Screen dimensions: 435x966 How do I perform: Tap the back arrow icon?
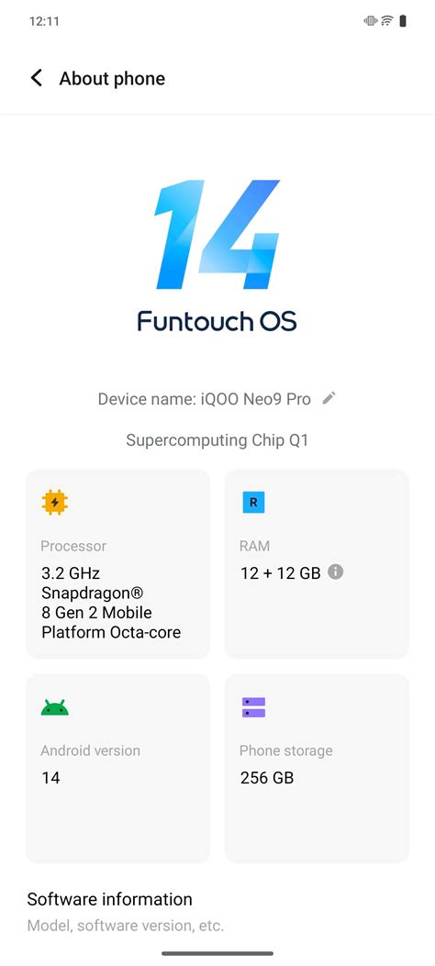coord(37,78)
